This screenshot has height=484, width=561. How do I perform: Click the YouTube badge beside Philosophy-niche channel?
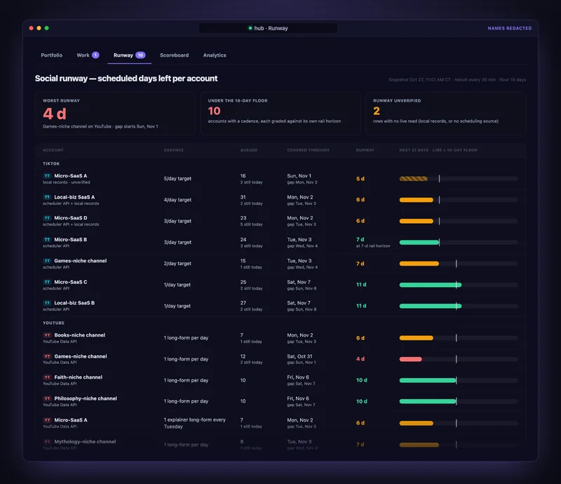coord(47,398)
